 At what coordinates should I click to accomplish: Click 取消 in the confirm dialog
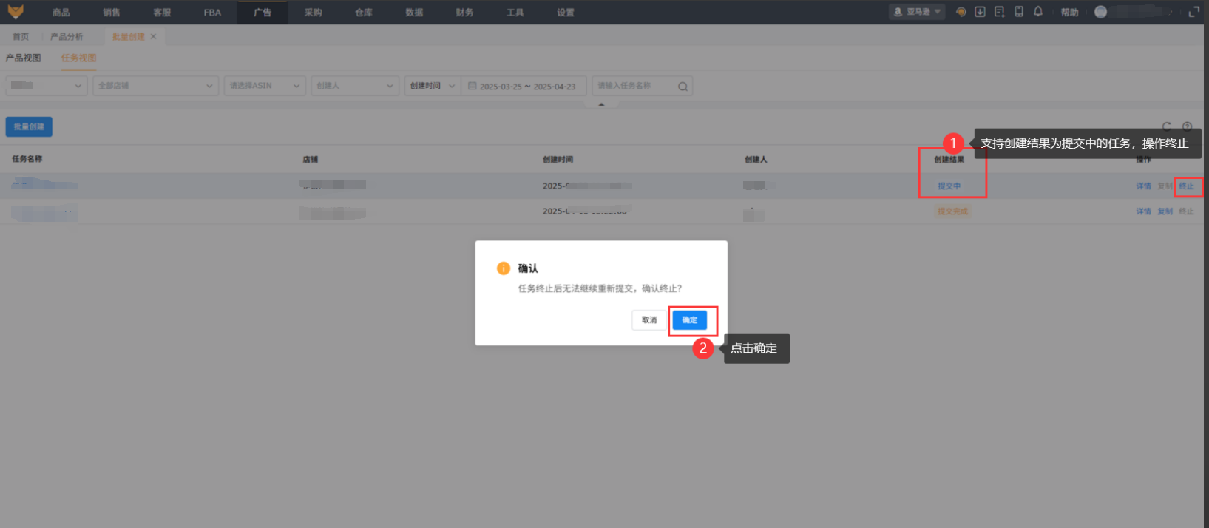click(x=649, y=320)
